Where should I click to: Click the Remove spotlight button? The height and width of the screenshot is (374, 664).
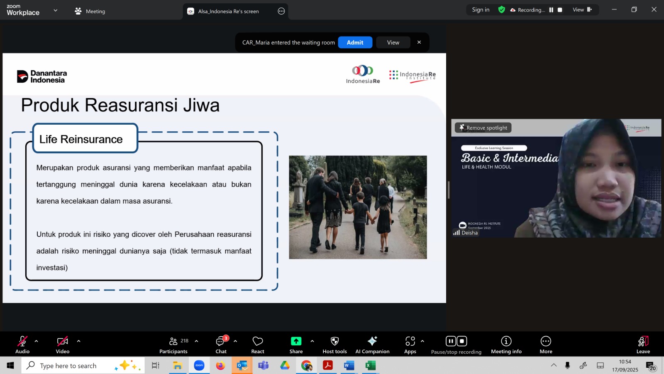[483, 128]
